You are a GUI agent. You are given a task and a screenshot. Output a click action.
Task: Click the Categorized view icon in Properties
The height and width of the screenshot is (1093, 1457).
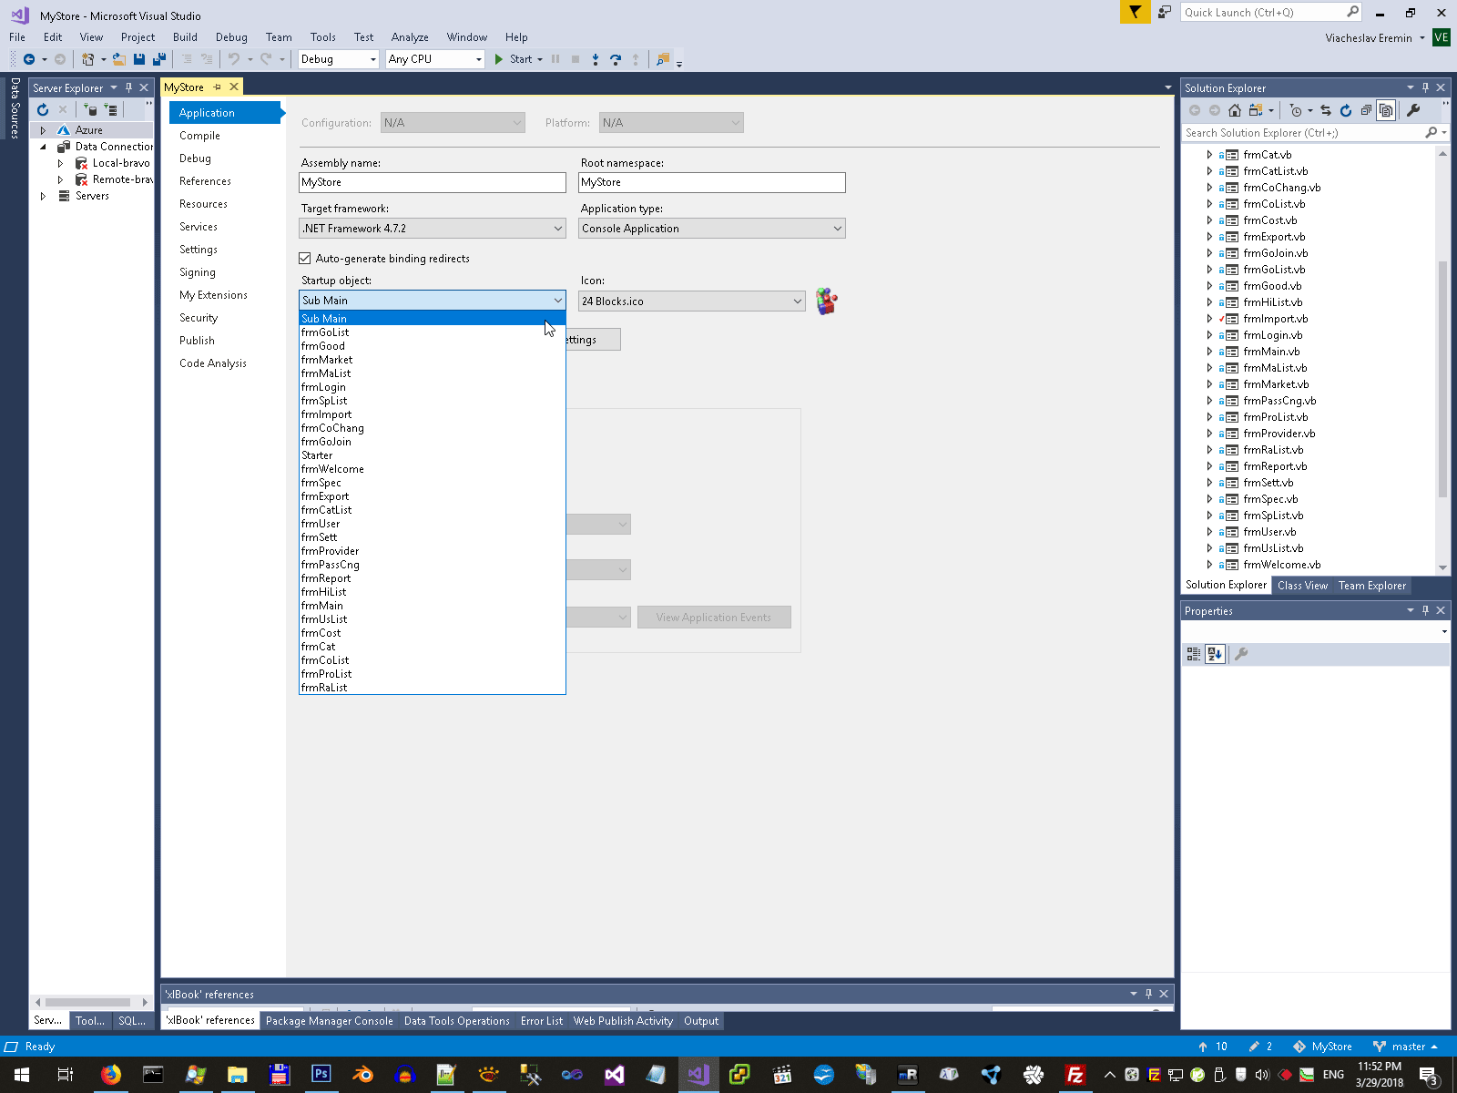tap(1194, 654)
